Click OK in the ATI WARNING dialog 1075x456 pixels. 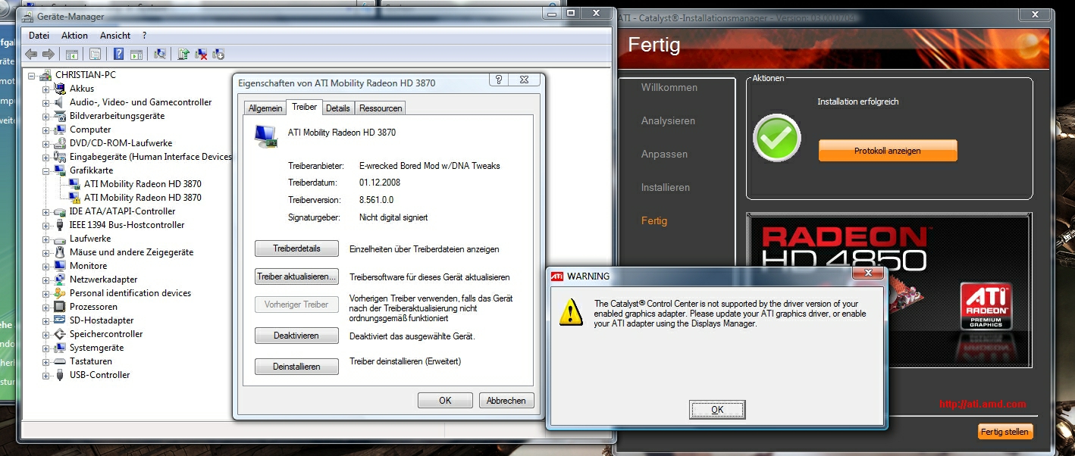[717, 410]
